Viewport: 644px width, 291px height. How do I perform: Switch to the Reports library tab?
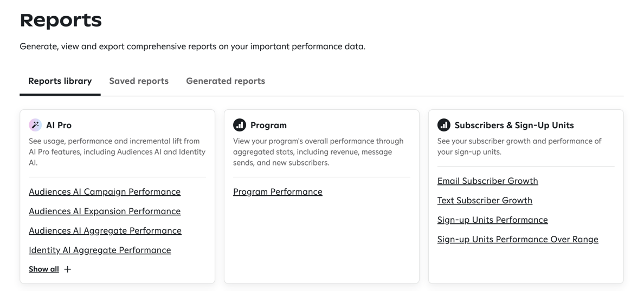coord(60,81)
